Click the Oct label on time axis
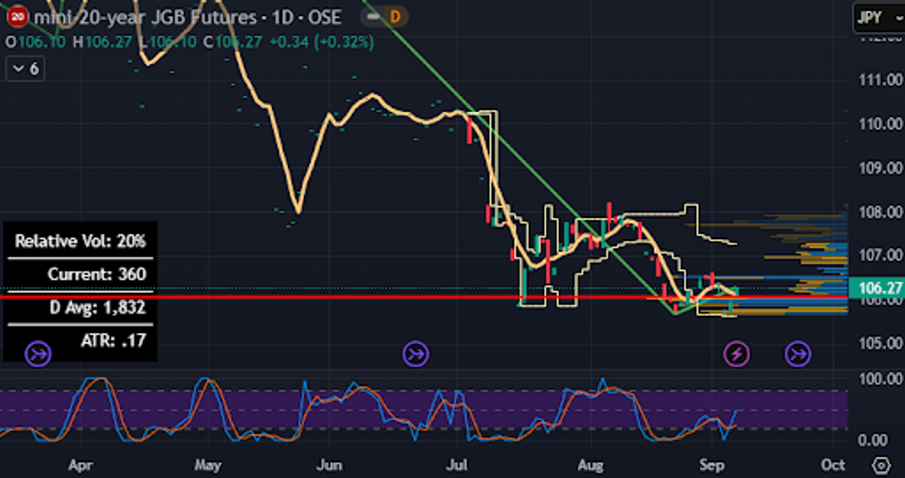The image size is (905, 478). click(834, 465)
